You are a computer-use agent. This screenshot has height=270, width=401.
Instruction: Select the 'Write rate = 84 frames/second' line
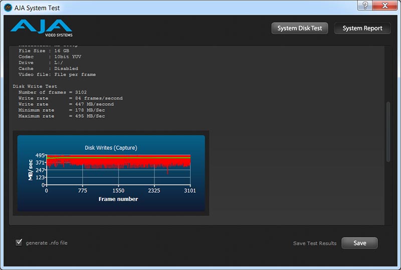[x=71, y=98]
